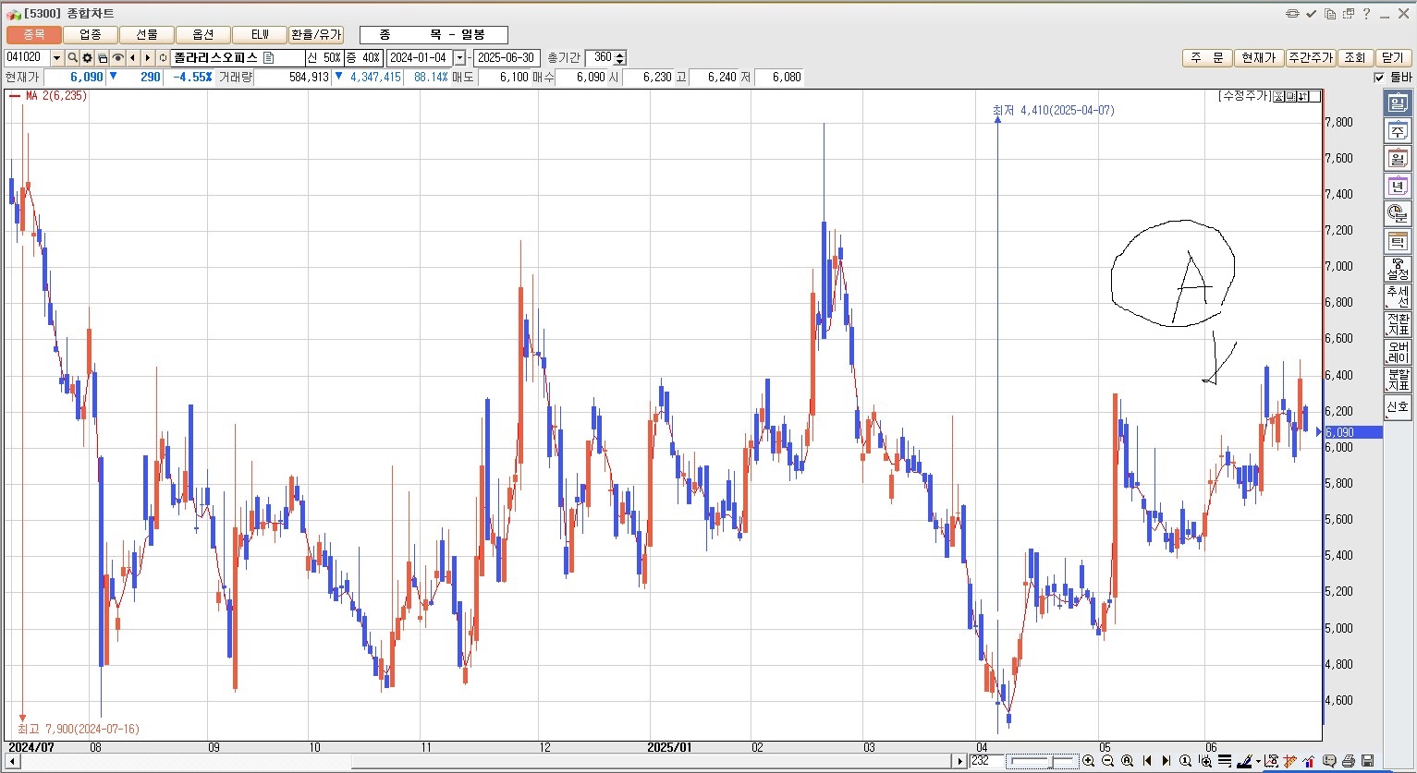This screenshot has height=773, width=1417.
Task: Save the chart using floppy disk icon
Action: pyautogui.click(x=1367, y=761)
